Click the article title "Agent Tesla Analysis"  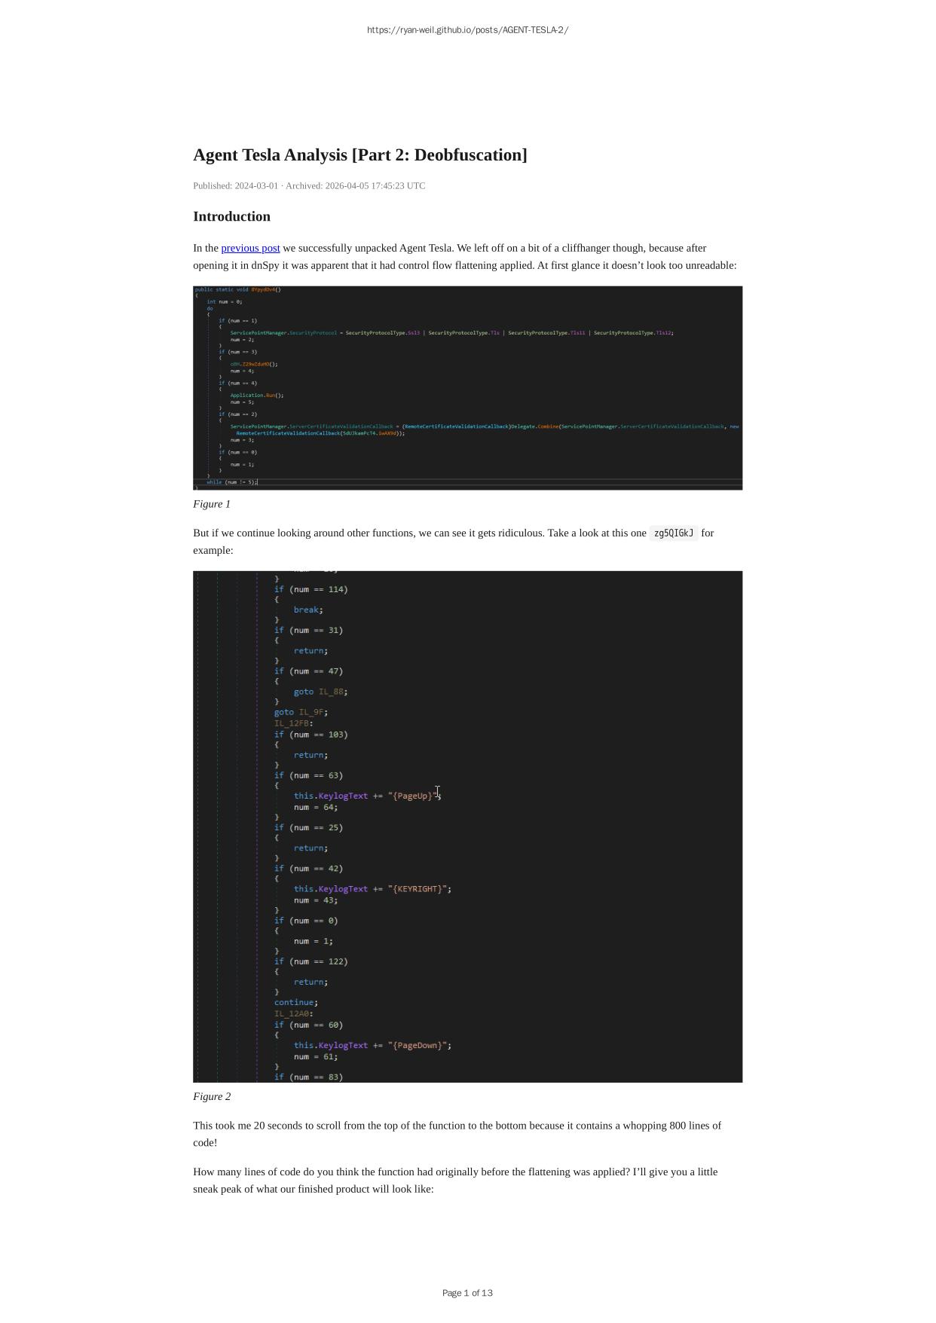(359, 155)
